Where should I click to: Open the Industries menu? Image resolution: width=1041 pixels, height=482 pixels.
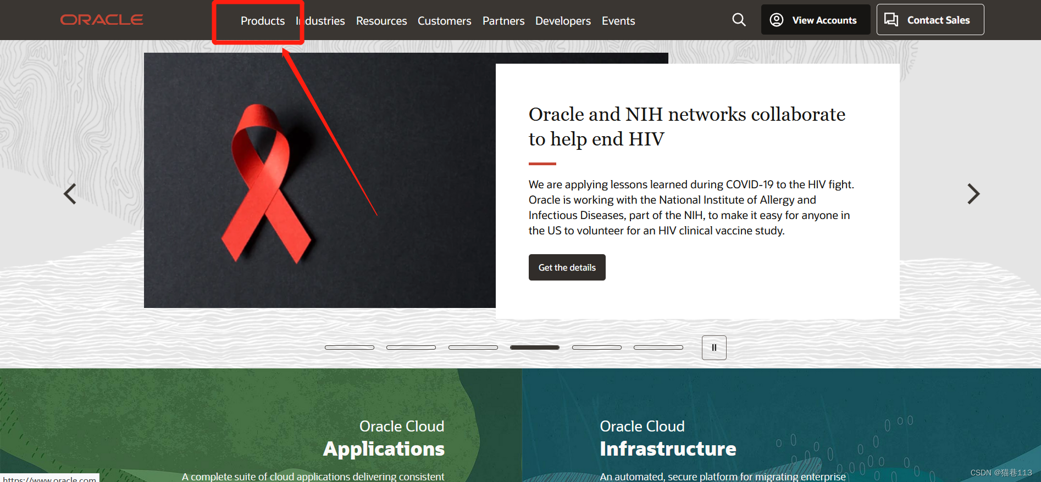pyautogui.click(x=320, y=21)
